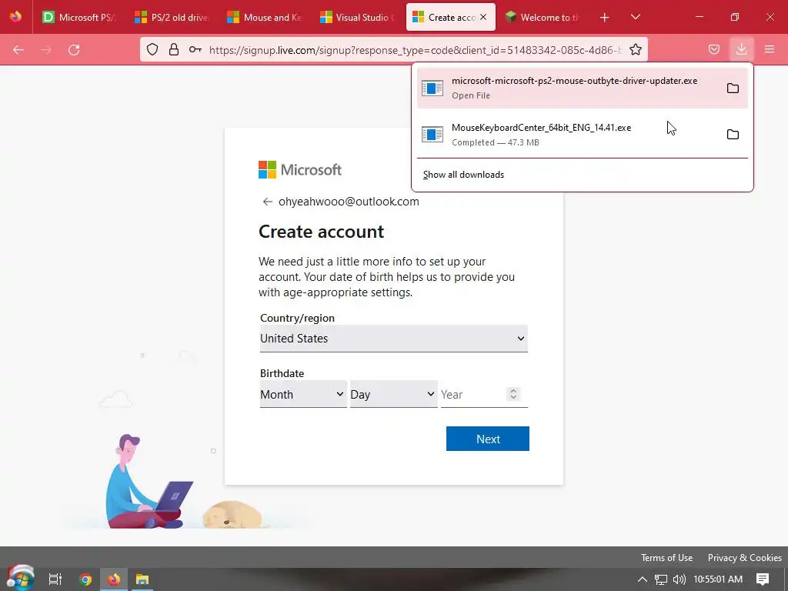The height and width of the screenshot is (591, 788).
Task: Go back to email step arrow
Action: pyautogui.click(x=267, y=202)
